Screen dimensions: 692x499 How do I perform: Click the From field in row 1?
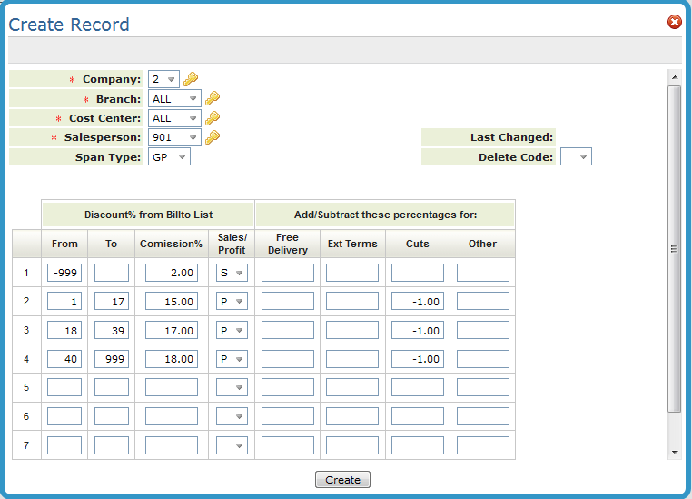coord(64,273)
